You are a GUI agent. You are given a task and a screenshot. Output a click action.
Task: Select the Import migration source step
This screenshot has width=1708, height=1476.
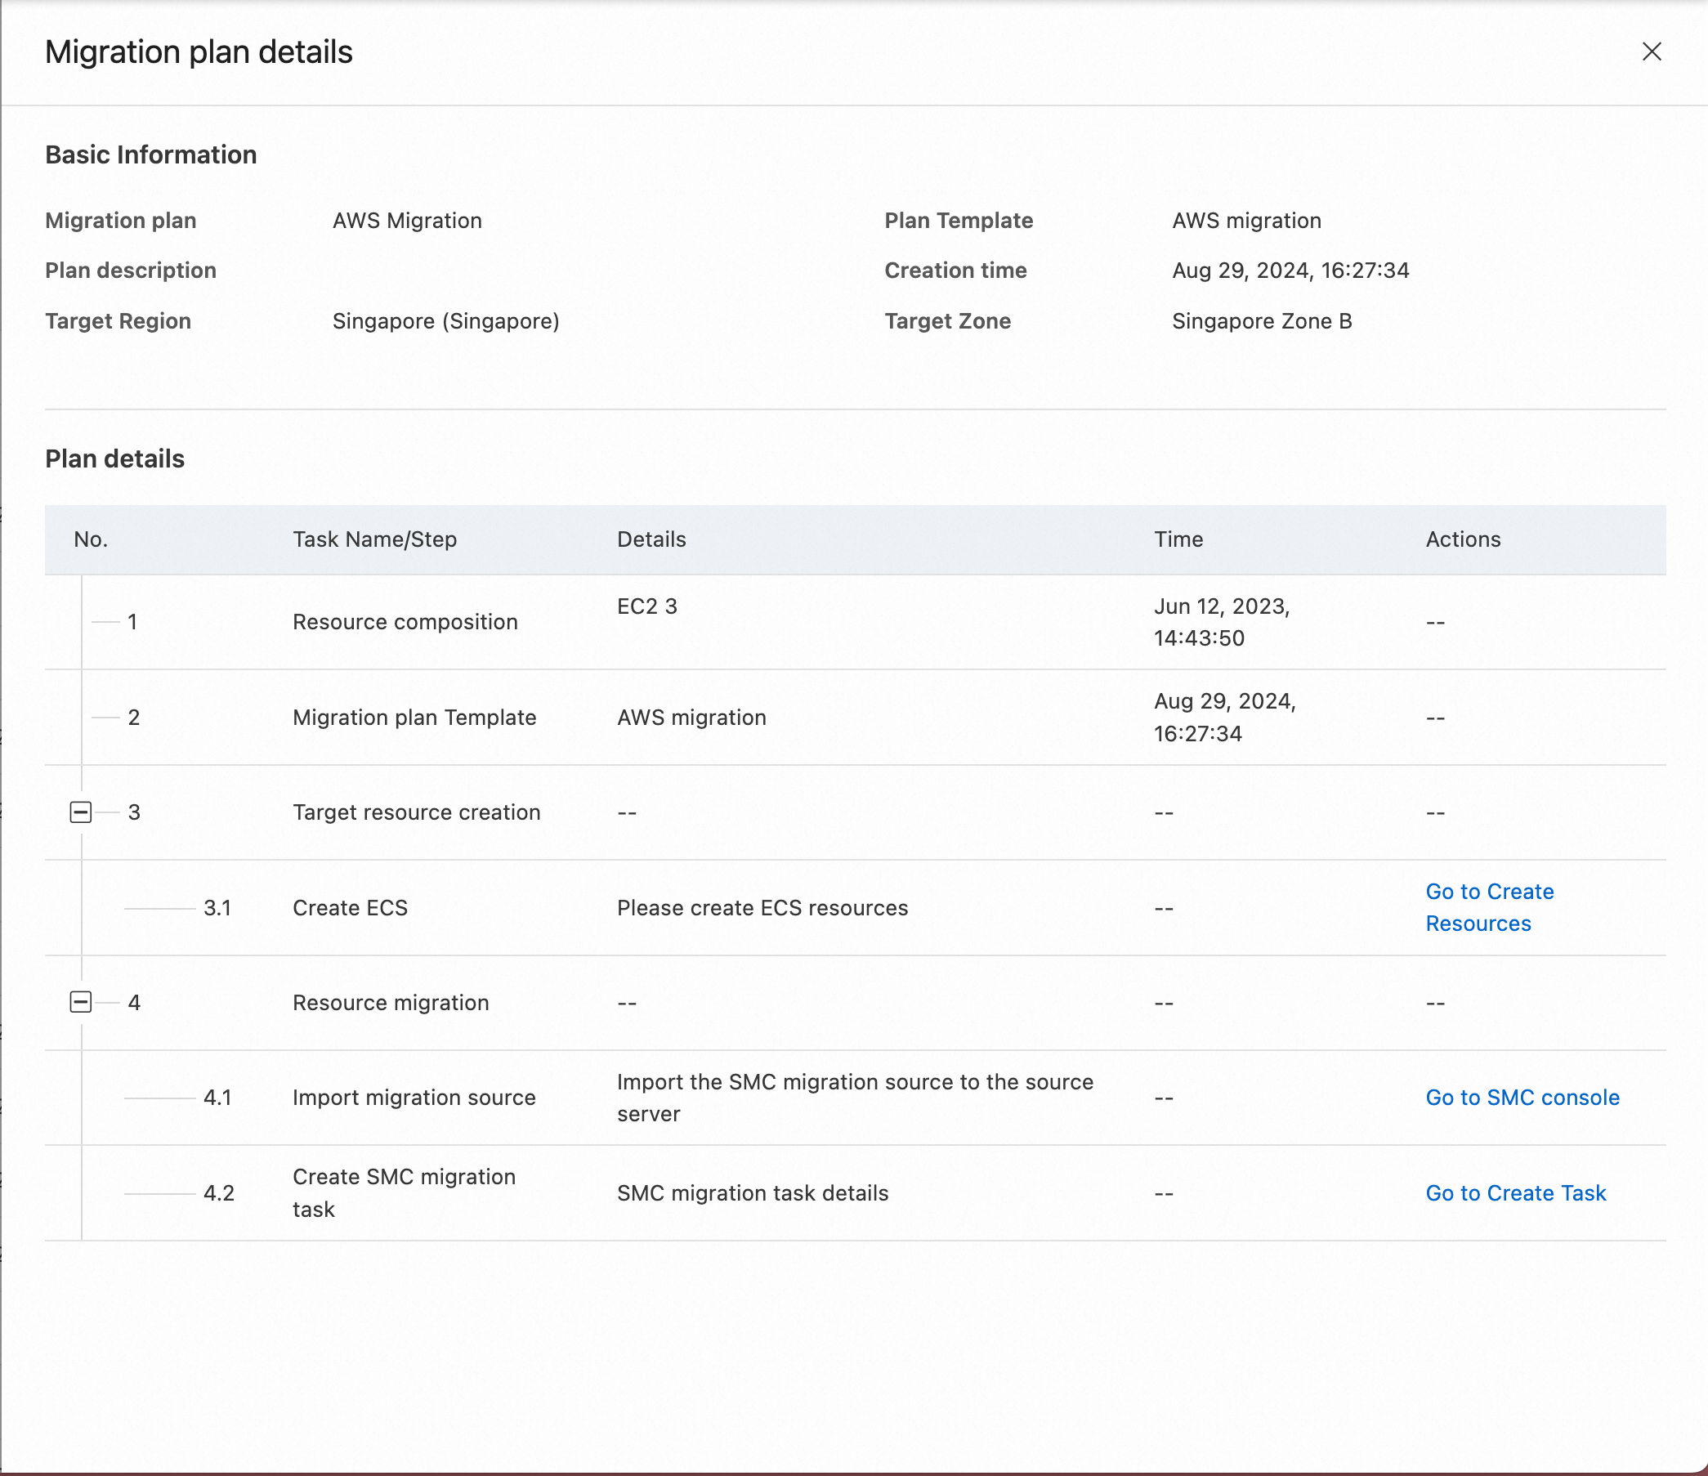[414, 1098]
